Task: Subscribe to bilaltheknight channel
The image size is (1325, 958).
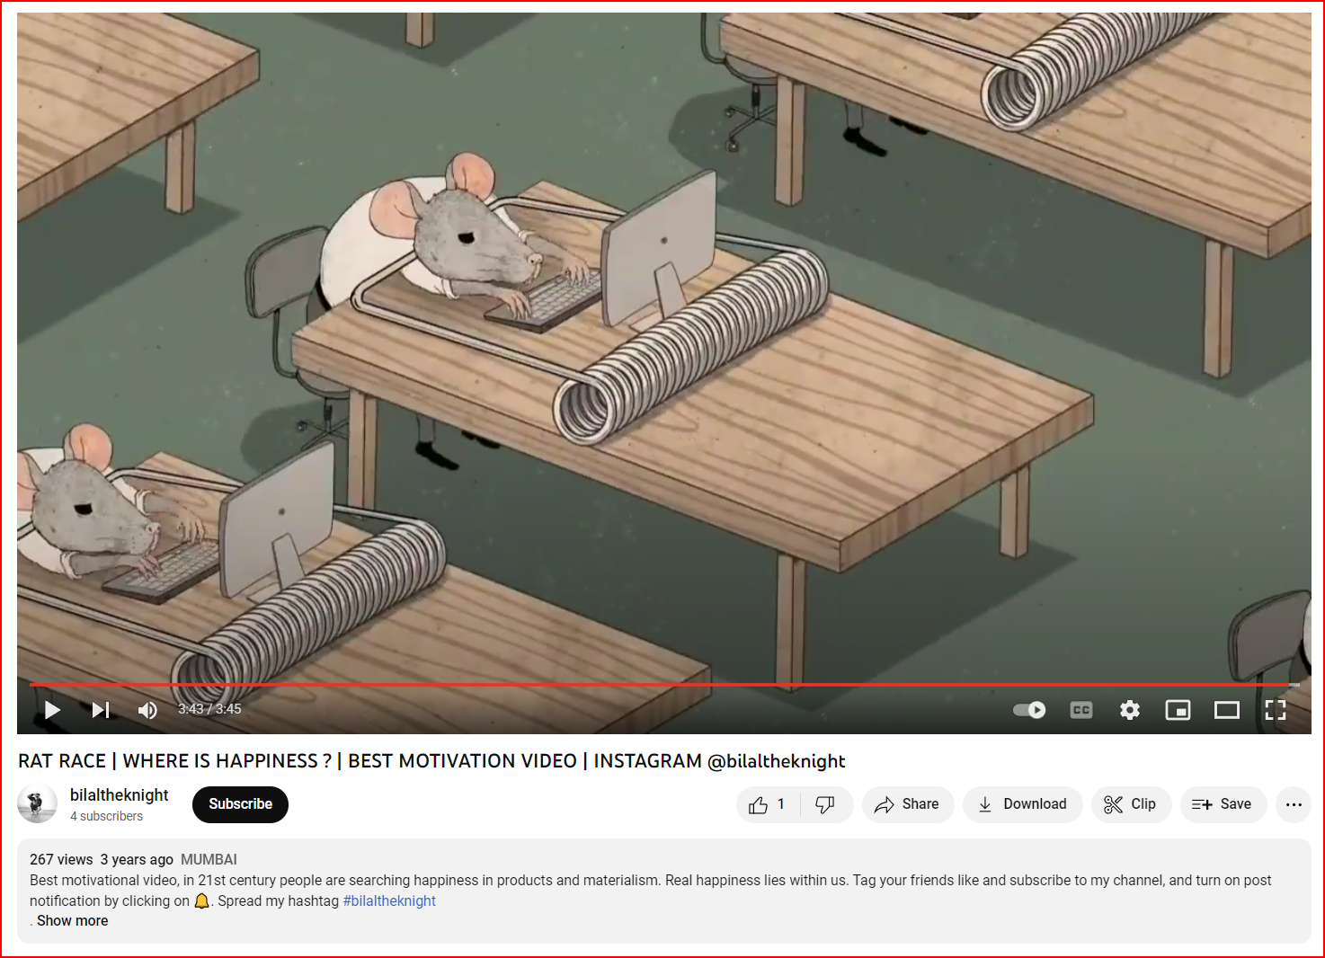Action: point(240,804)
